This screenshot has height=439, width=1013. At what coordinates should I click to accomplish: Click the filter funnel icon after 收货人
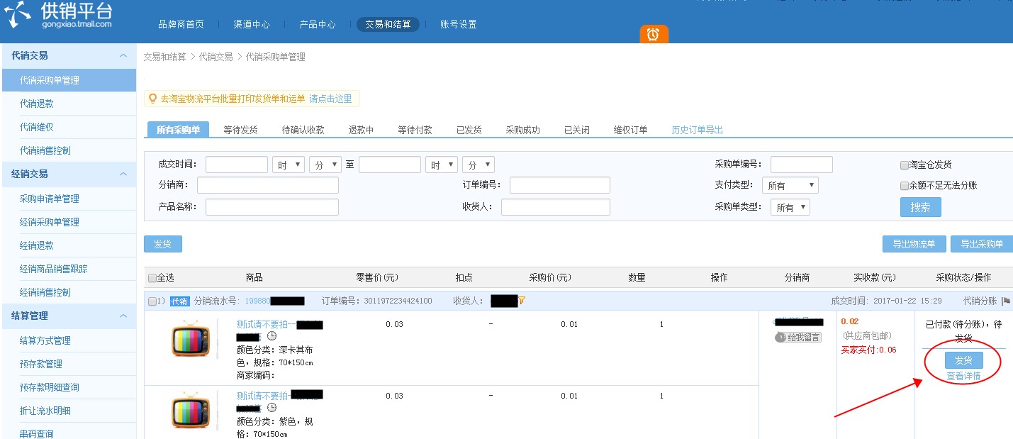(x=522, y=301)
